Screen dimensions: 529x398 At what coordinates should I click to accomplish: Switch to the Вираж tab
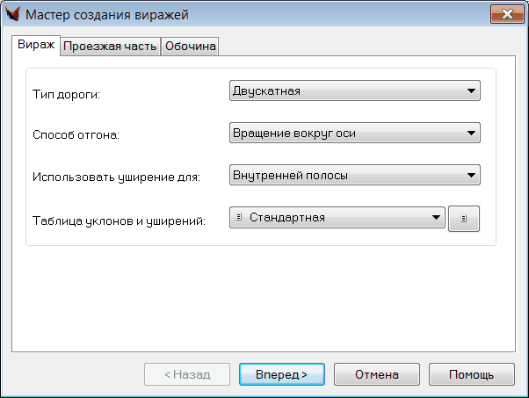coord(36,45)
